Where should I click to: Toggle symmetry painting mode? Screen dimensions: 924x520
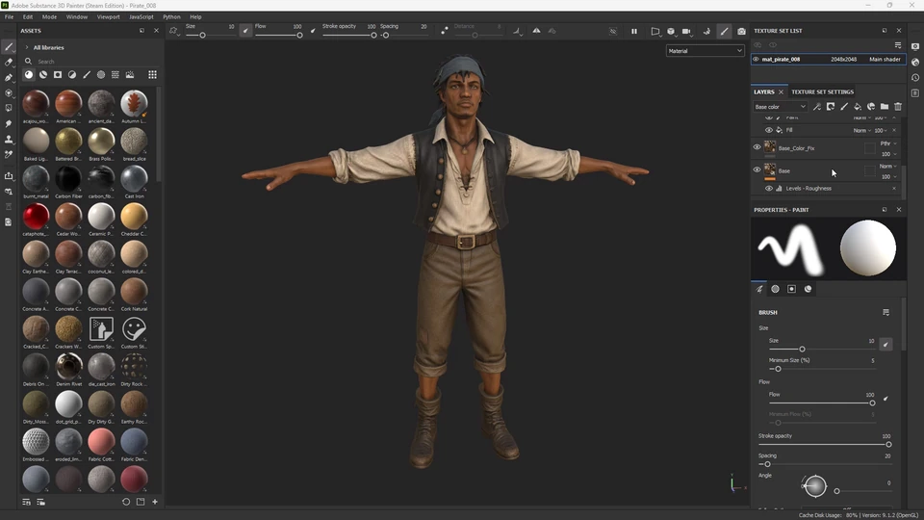pos(536,31)
